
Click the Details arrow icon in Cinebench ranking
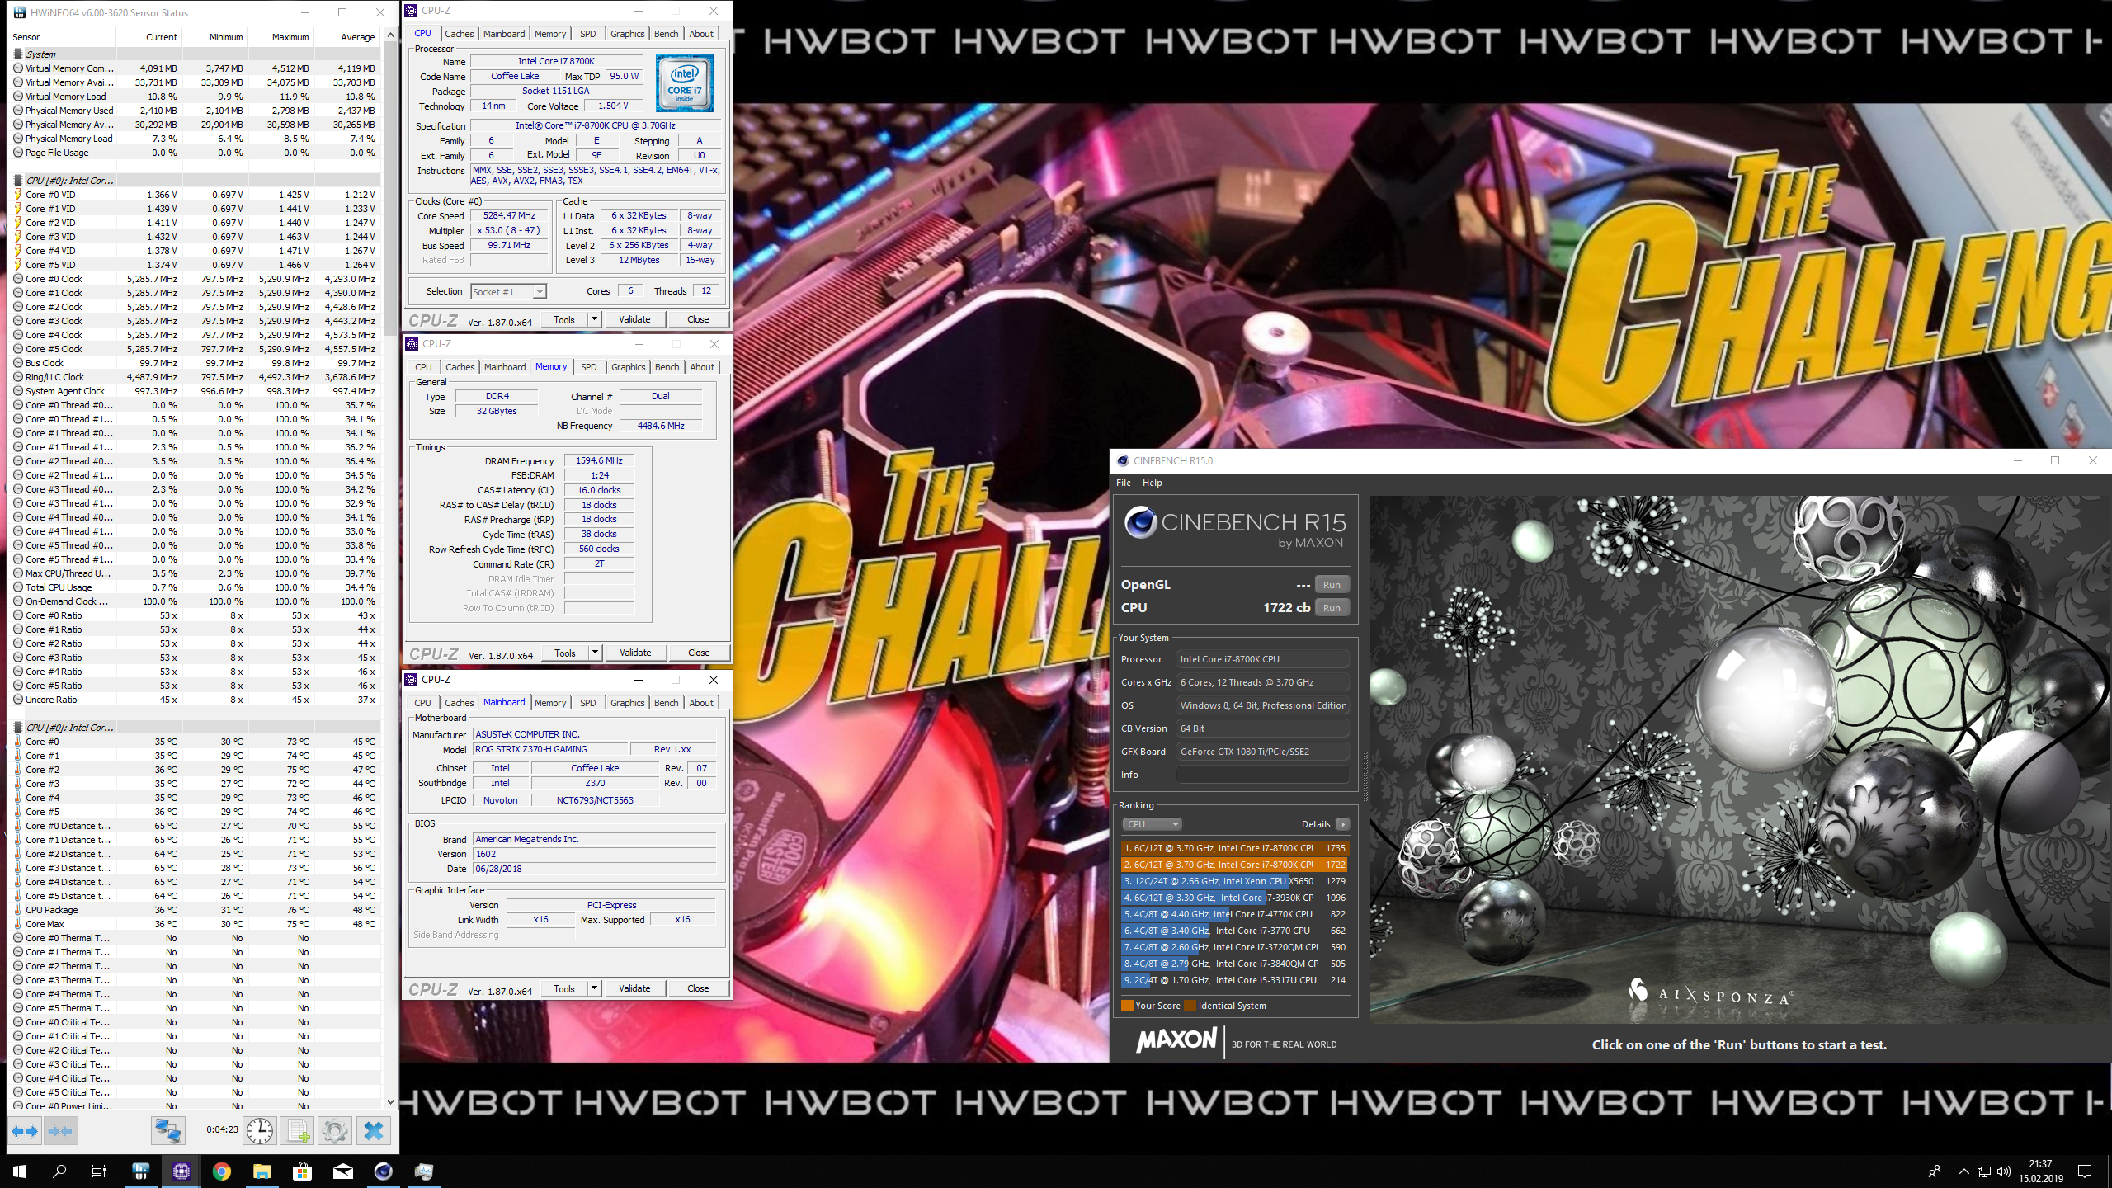tap(1343, 824)
